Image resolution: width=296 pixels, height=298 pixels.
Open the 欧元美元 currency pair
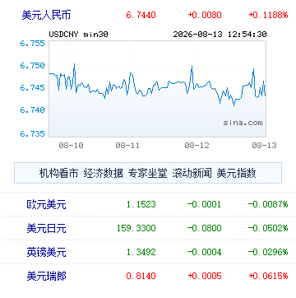46,204
